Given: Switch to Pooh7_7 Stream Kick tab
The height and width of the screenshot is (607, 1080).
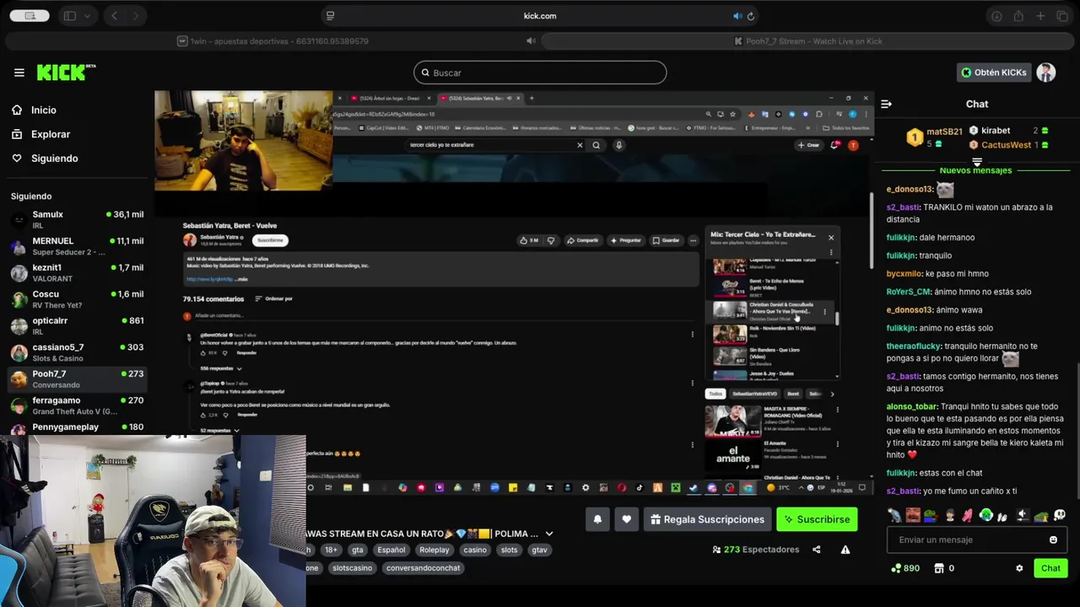Looking at the screenshot, I should (x=807, y=41).
